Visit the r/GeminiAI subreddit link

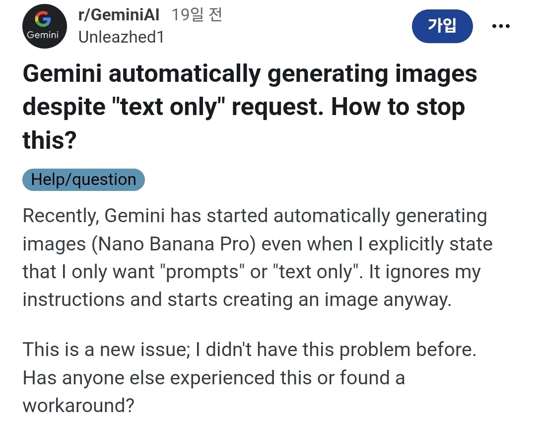coord(119,14)
